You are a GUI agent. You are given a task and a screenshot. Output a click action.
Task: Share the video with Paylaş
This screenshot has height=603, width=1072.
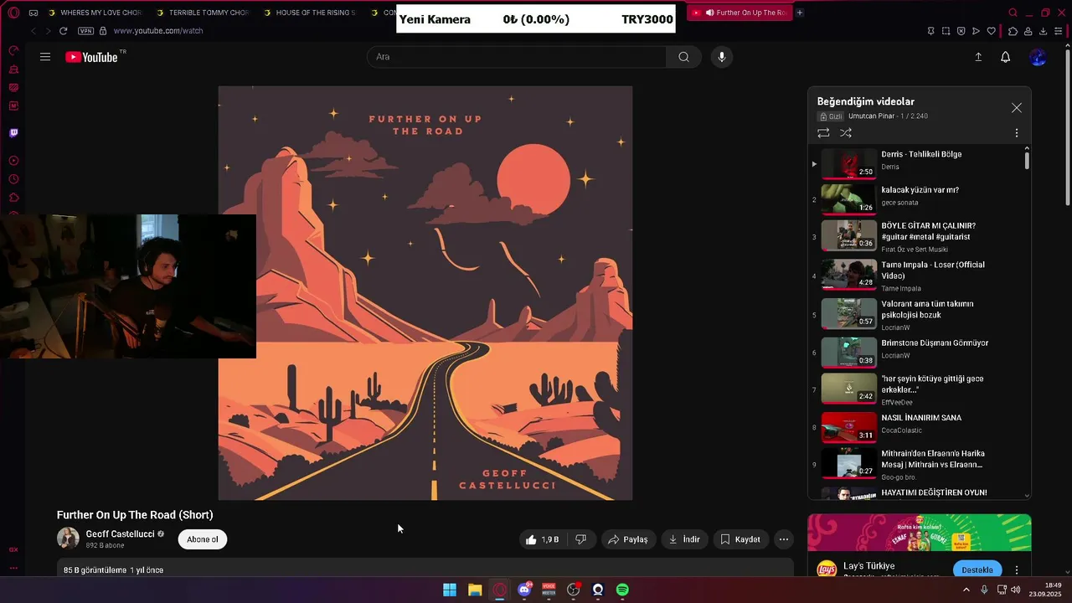[628, 539]
